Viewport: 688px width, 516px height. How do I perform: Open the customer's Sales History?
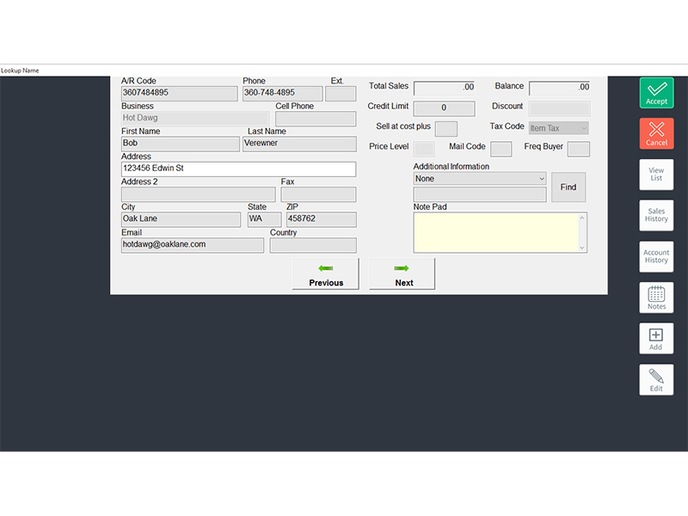pyautogui.click(x=656, y=215)
